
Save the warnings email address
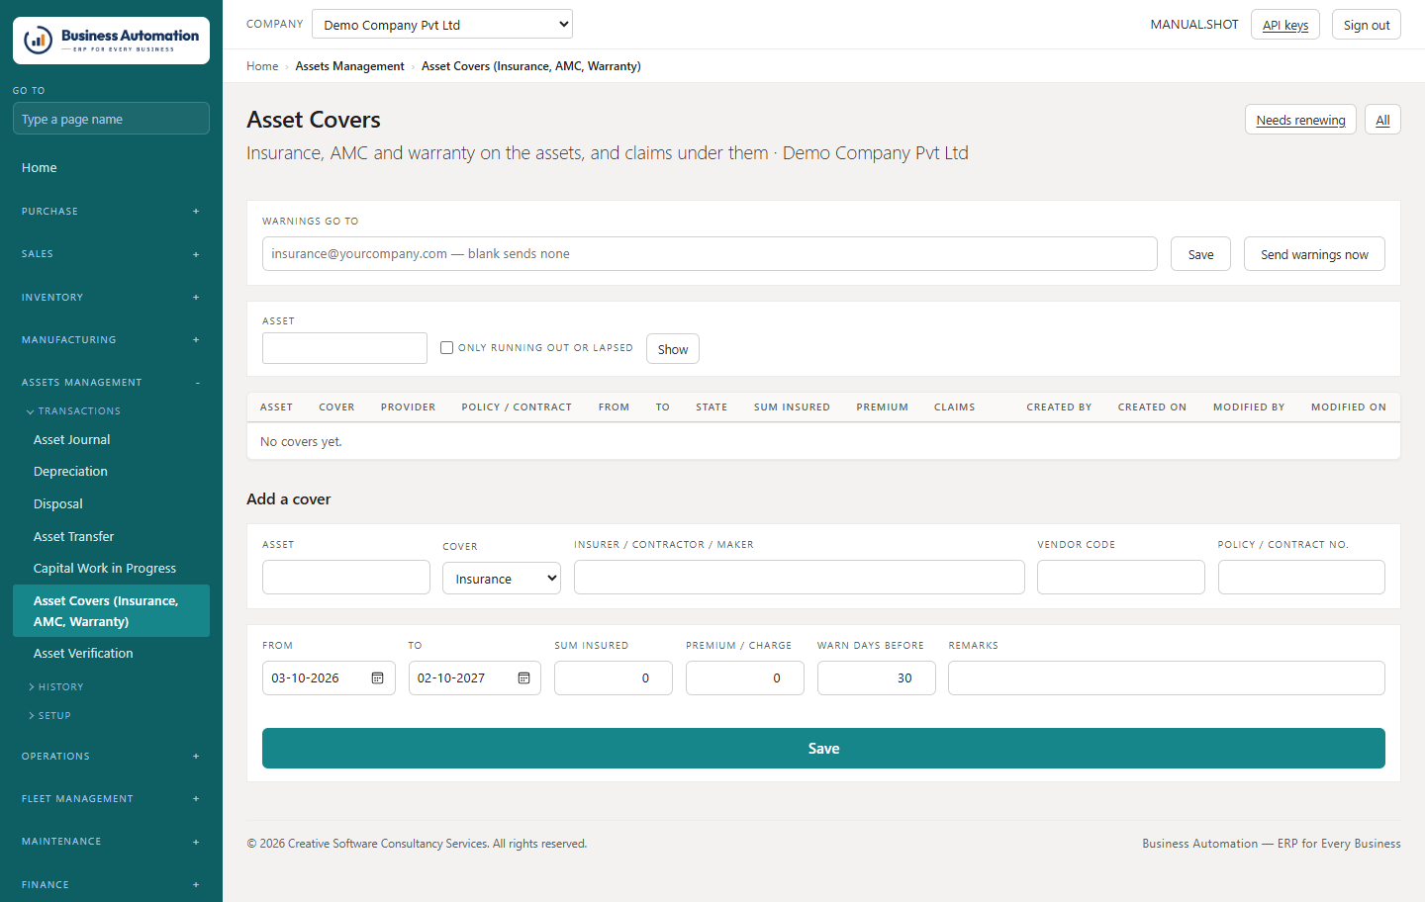pyautogui.click(x=1200, y=254)
